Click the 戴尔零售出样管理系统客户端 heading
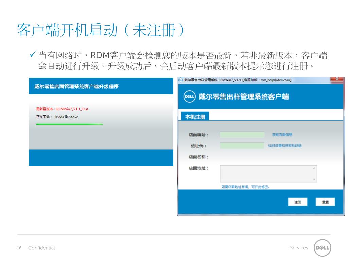 point(244,97)
